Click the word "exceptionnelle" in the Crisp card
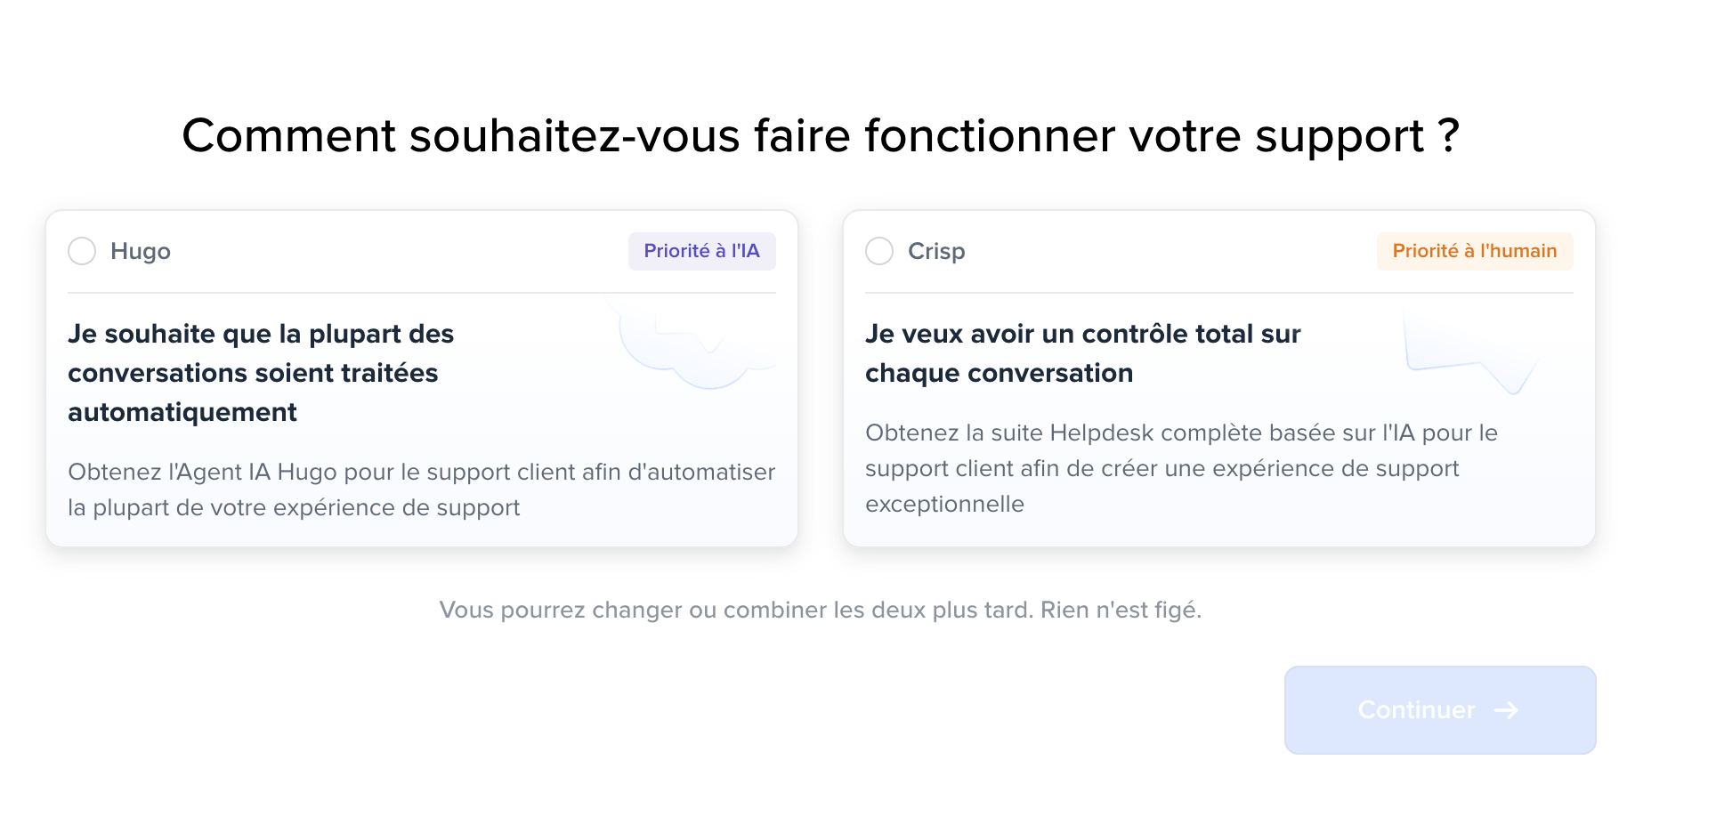 point(944,505)
